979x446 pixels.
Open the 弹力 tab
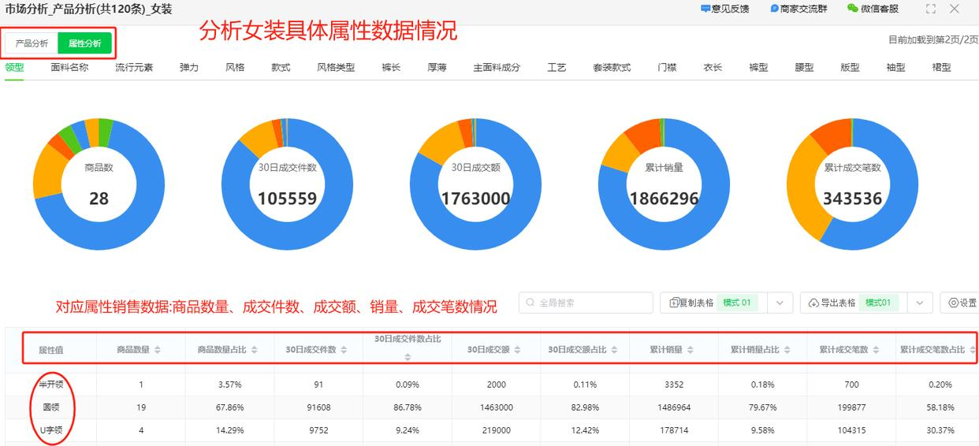[x=189, y=68]
